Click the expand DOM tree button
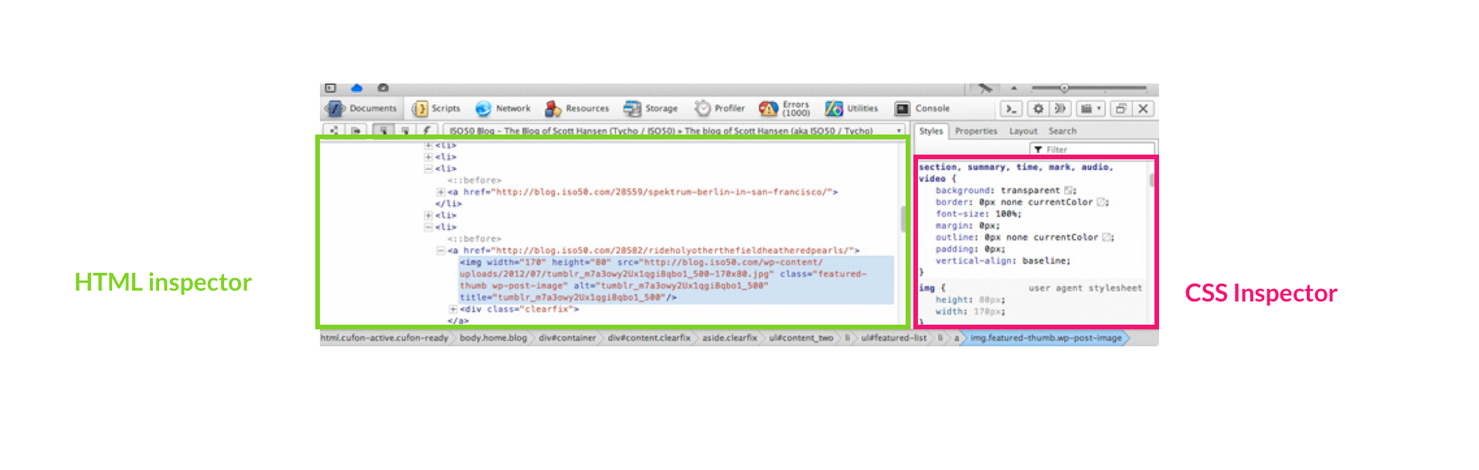The width and height of the screenshot is (1479, 470). [334, 131]
